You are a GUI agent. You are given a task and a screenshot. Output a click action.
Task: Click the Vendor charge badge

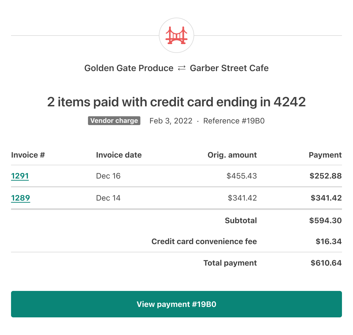[114, 120]
